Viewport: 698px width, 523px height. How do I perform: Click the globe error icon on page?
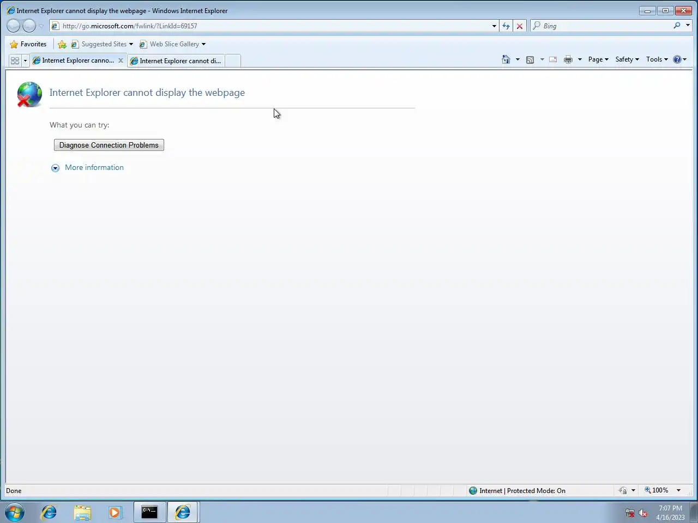coord(29,94)
